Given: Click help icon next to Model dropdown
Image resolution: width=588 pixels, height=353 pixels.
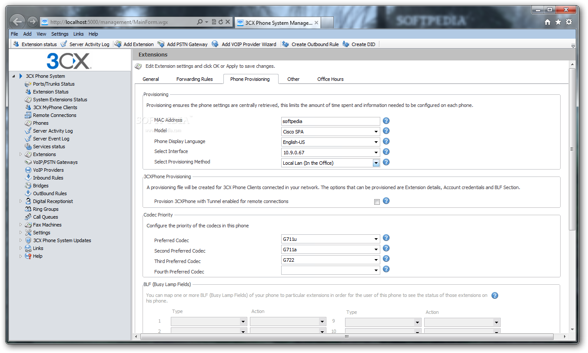Looking at the screenshot, I should (386, 131).
